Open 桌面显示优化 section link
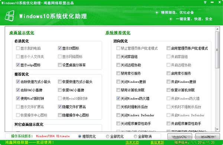This screenshot has width=223, height=145. [x=22, y=33]
